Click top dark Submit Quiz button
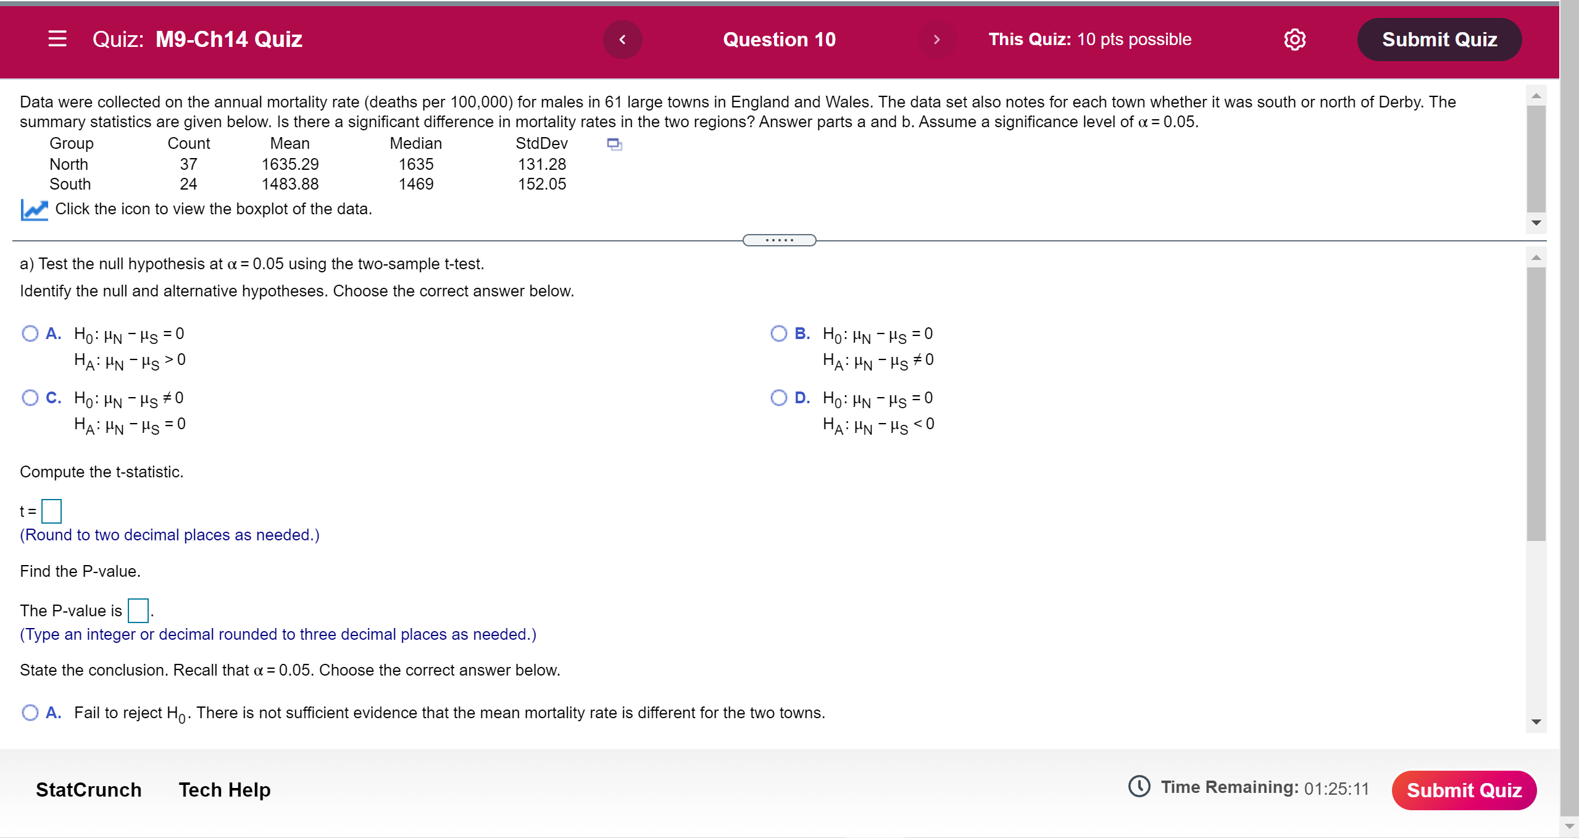The width and height of the screenshot is (1579, 838). tap(1439, 40)
